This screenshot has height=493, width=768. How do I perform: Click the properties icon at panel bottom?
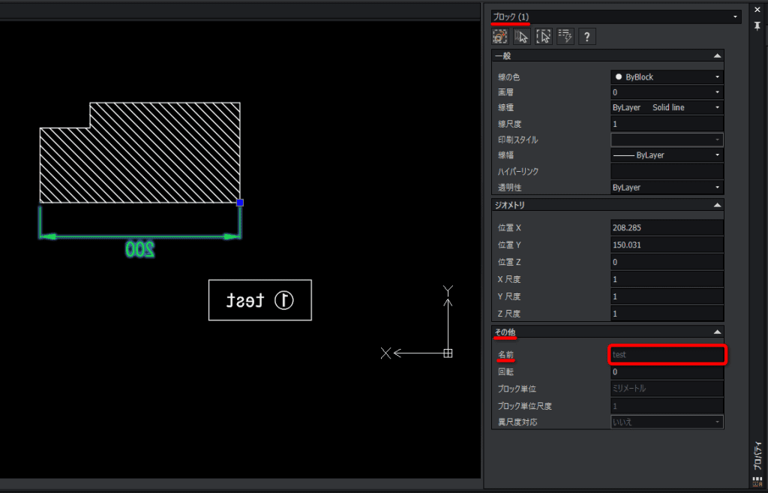[x=757, y=481]
